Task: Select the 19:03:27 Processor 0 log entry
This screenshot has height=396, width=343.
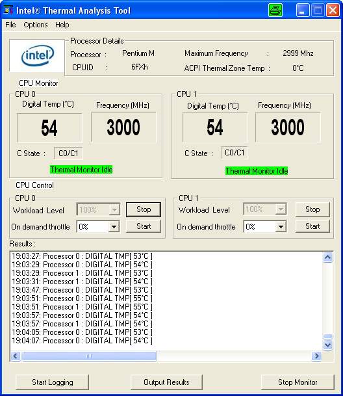Action: (x=82, y=256)
